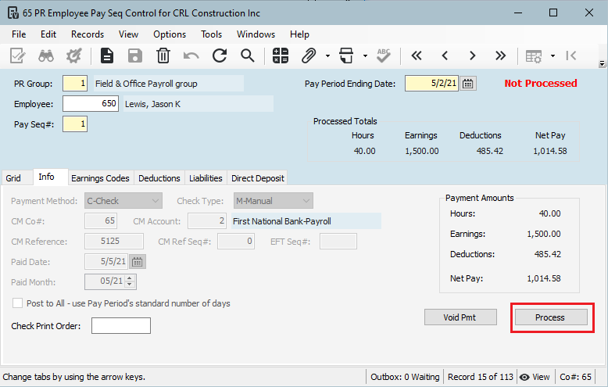Click the PR Group input field
The image size is (608, 387).
(75, 84)
